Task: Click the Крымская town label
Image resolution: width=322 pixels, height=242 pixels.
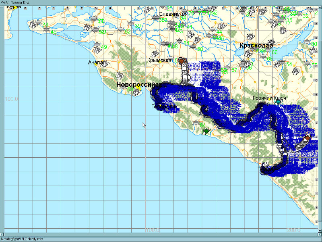Action: click(x=159, y=60)
